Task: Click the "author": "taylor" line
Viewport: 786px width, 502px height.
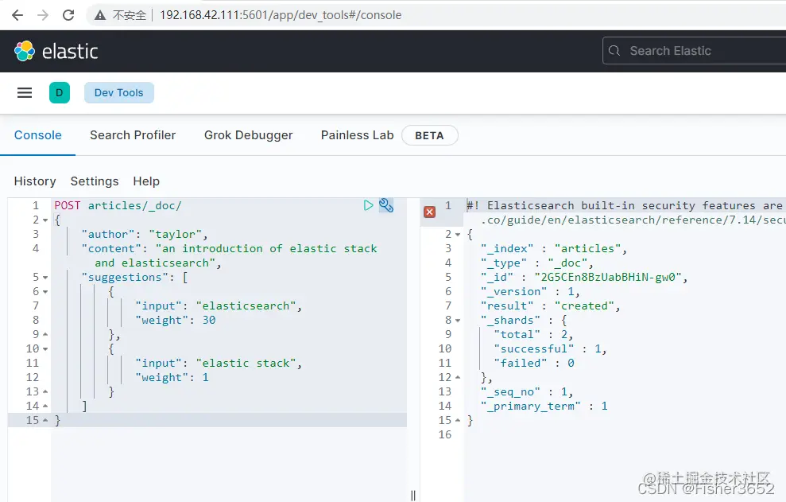Action: (x=145, y=235)
